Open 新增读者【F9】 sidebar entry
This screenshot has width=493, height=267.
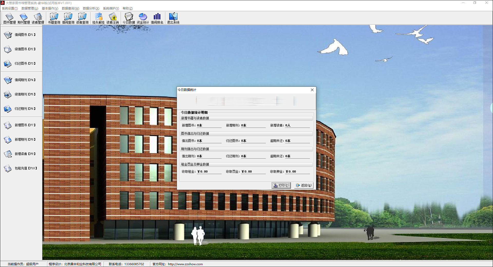point(20,154)
